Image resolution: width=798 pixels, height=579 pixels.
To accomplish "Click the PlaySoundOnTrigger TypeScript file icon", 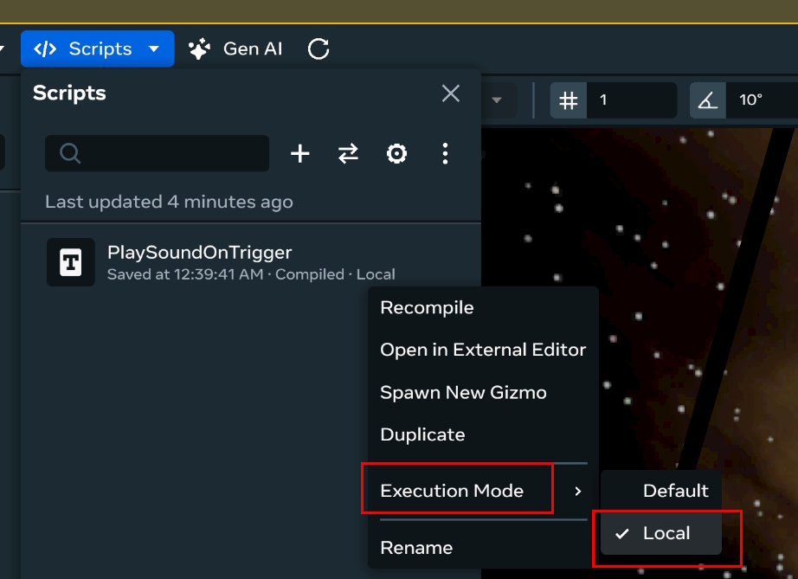I will (71, 262).
